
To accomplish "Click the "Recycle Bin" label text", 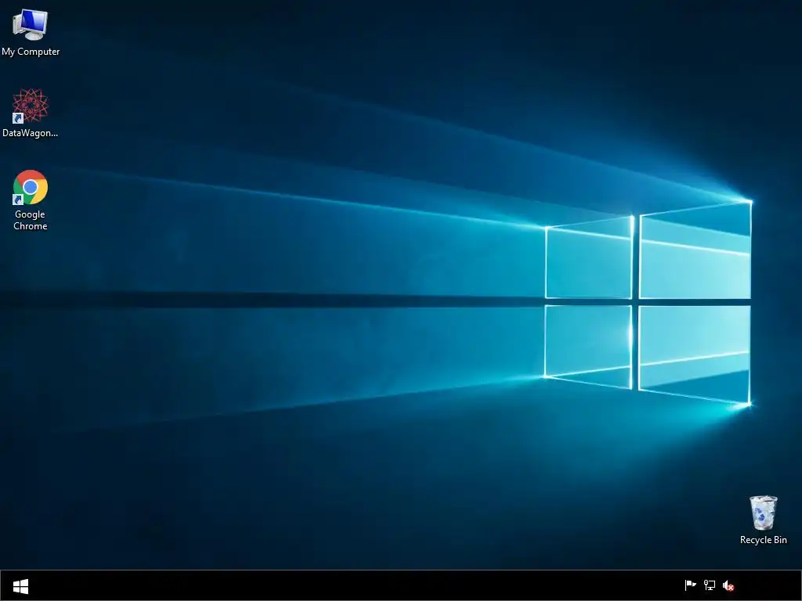I will (x=763, y=540).
